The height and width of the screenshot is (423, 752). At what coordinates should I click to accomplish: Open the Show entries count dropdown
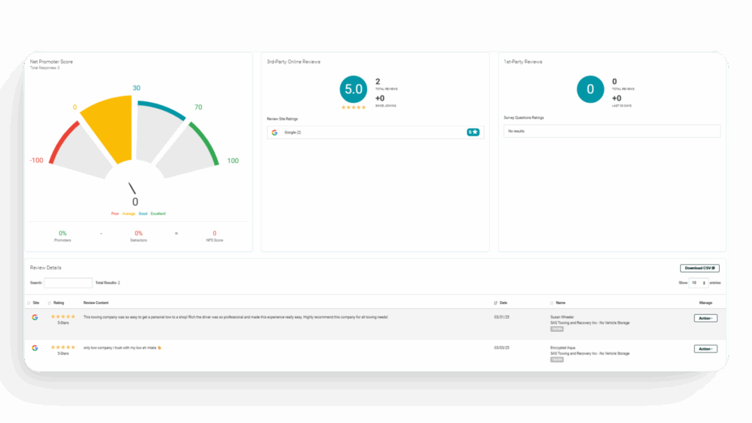coord(698,283)
